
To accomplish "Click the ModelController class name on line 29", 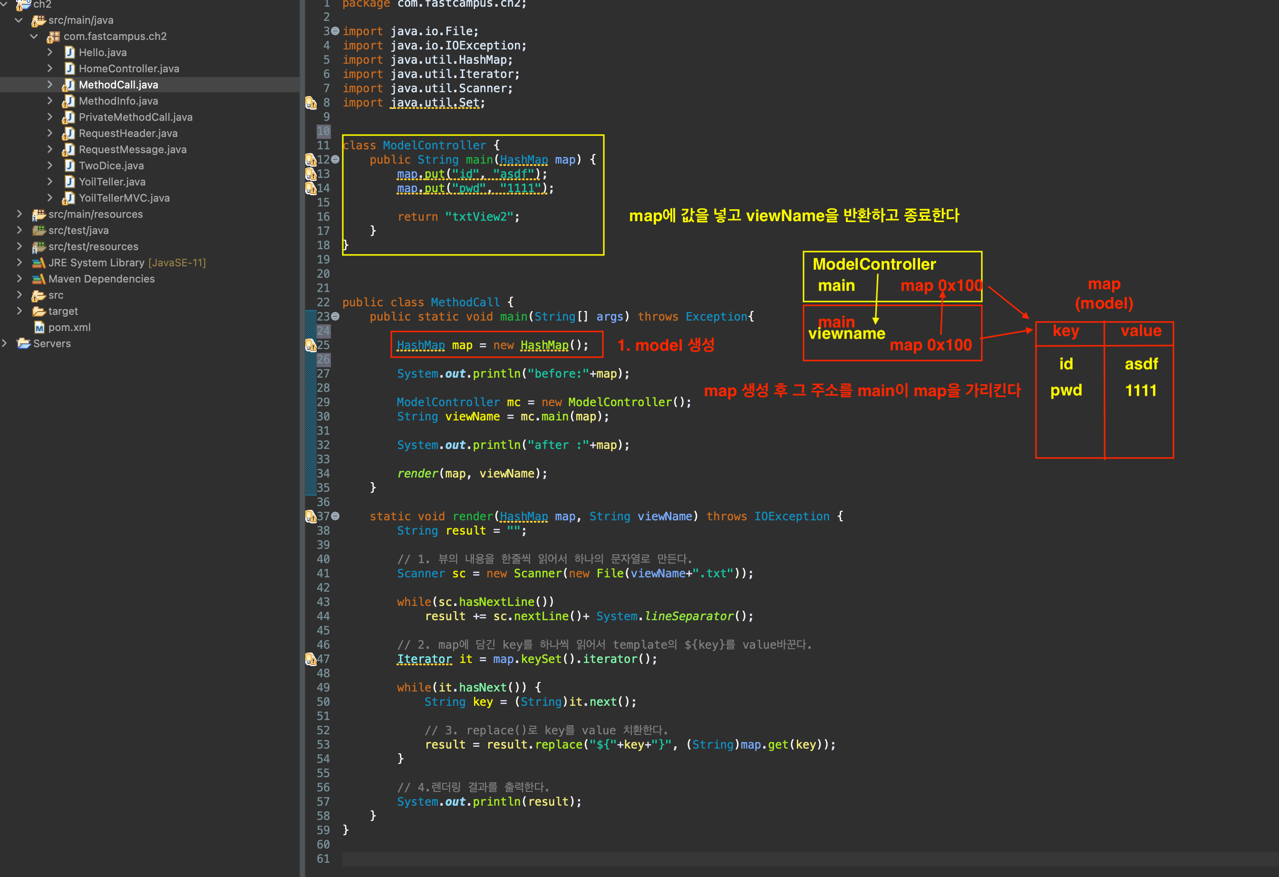I will pyautogui.click(x=448, y=402).
